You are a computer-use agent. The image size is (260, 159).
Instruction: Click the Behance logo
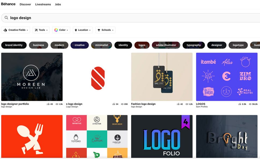pyautogui.click(x=8, y=4)
